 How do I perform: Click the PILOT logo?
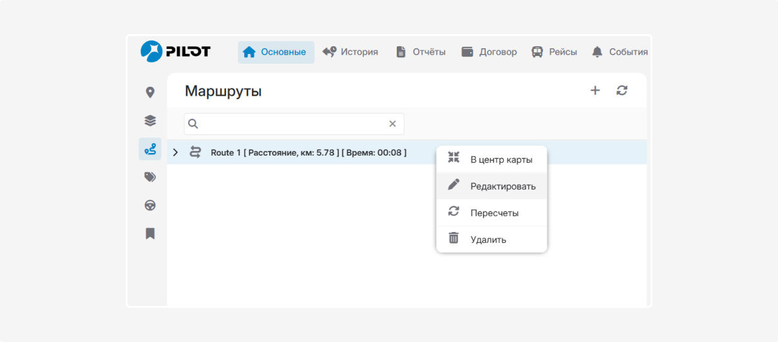[x=175, y=51]
